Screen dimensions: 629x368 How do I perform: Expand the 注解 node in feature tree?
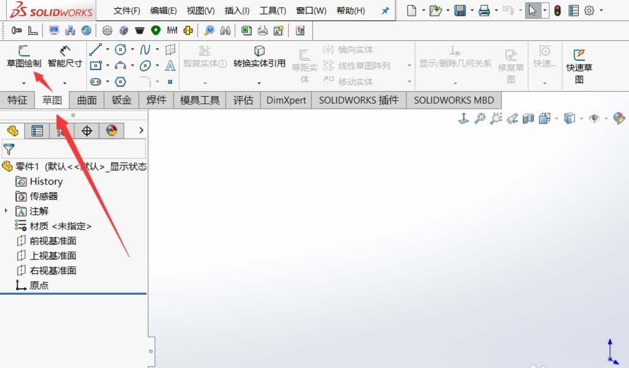[x=8, y=211]
